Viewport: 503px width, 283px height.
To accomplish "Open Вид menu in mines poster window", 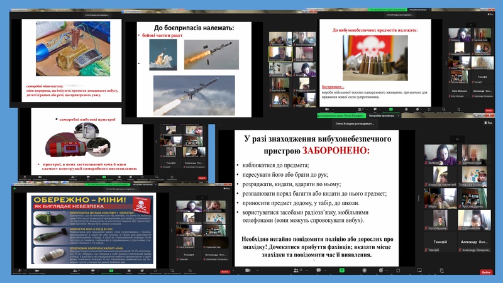I will pos(227,188).
